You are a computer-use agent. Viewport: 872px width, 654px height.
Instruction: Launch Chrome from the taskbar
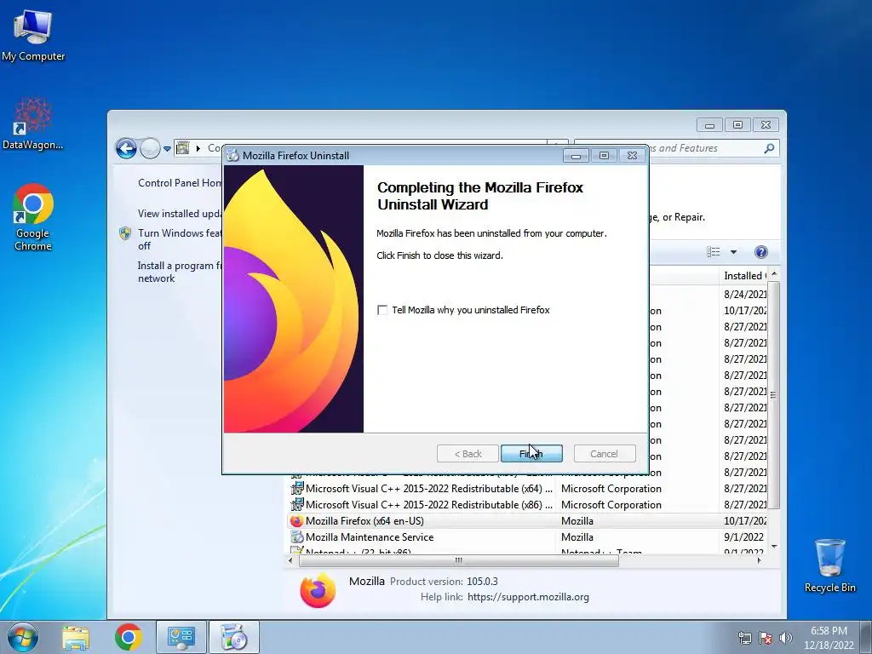coord(129,637)
